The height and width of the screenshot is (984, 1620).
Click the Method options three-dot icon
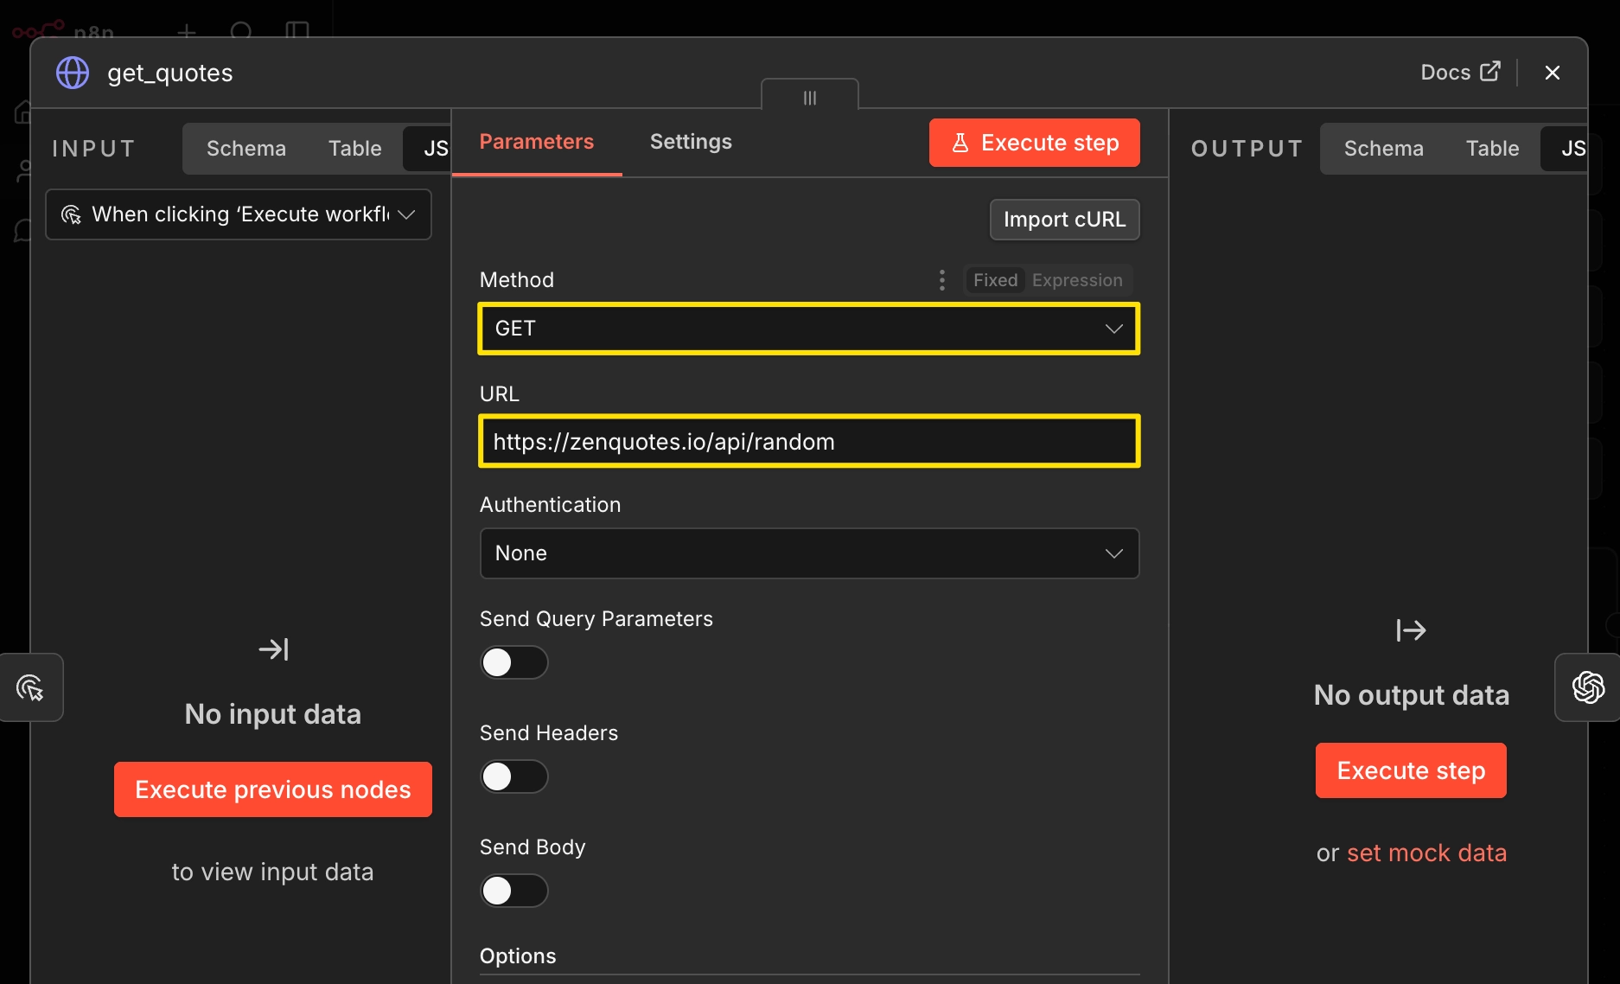(x=942, y=280)
